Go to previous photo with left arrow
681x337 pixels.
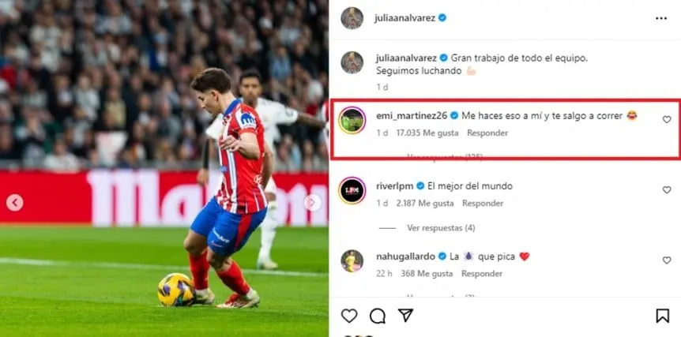[15, 203]
